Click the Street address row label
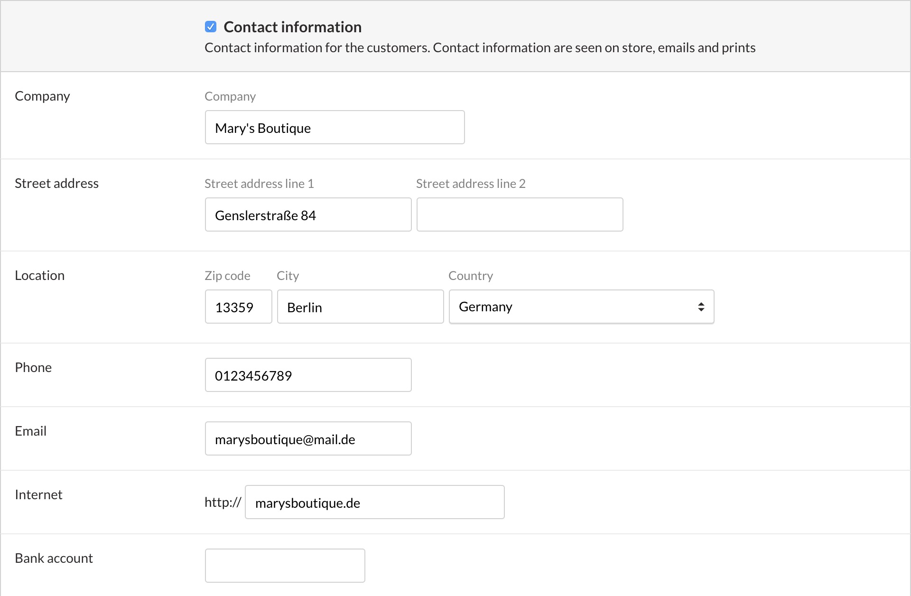The height and width of the screenshot is (596, 911). coord(56,183)
